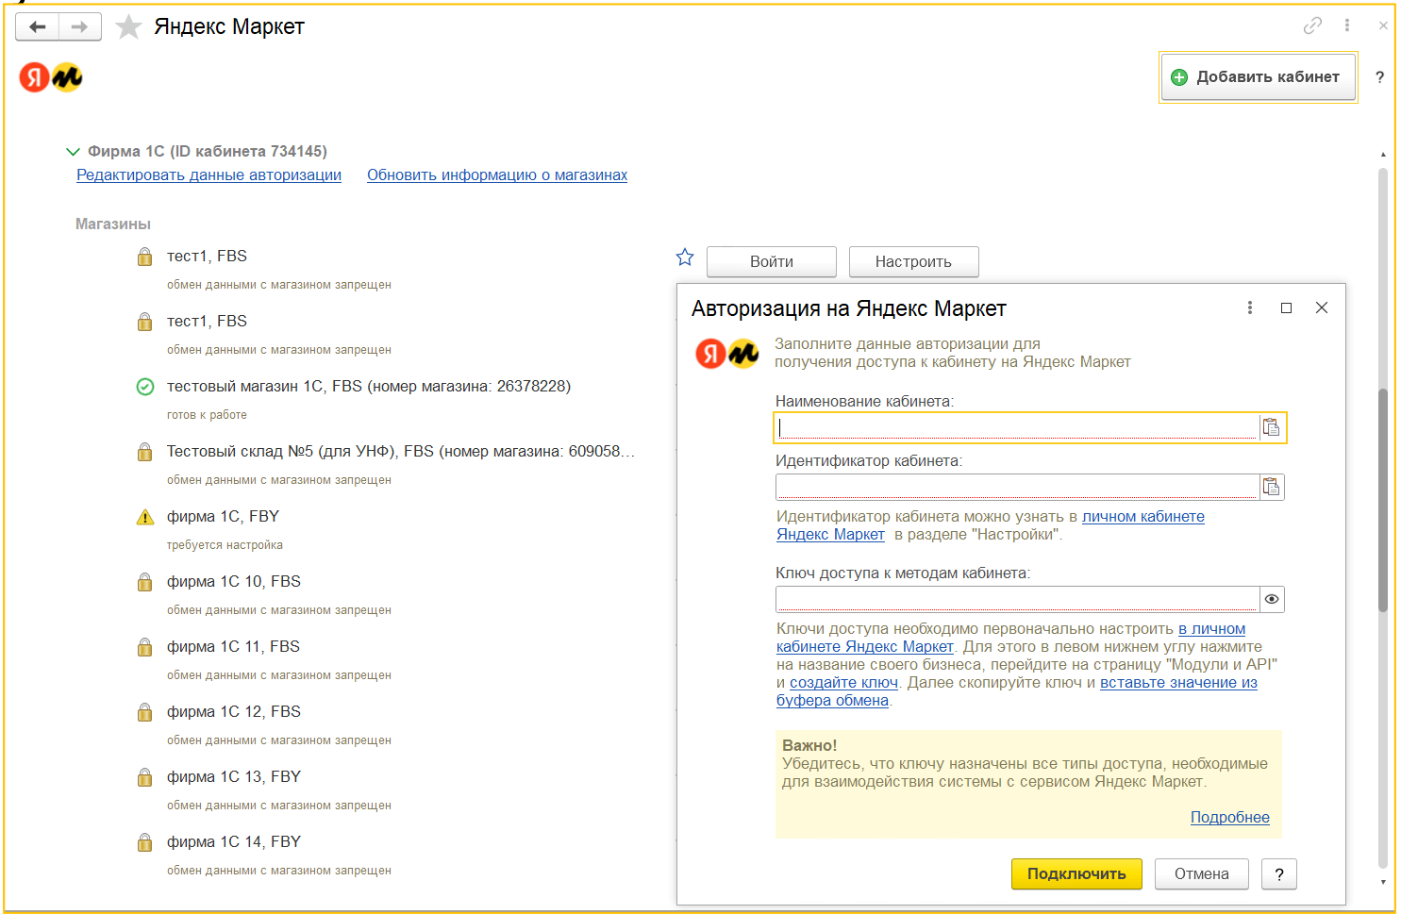
Task: Copy page link via chain icon
Action: [1312, 26]
